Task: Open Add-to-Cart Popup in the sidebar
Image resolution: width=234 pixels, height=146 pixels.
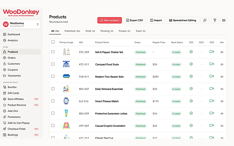Action: 21,123
